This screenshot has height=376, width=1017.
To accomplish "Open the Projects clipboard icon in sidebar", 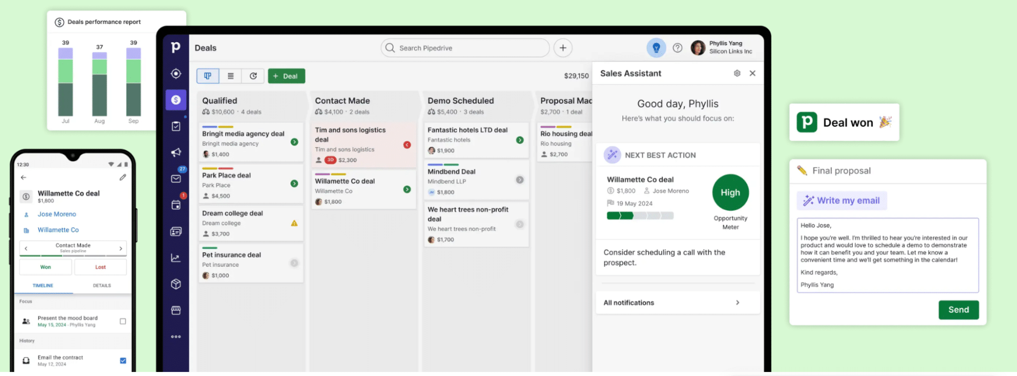I will [x=176, y=126].
